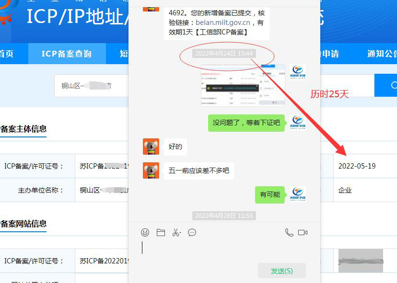397x283 pixels.
Task: Start a video call with camera icon
Action: pyautogui.click(x=303, y=233)
